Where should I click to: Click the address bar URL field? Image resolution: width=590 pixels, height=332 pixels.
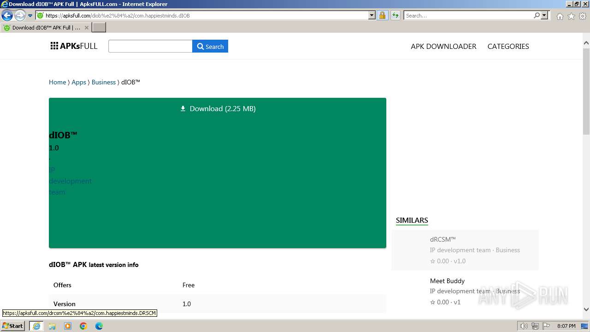pyautogui.click(x=201, y=16)
